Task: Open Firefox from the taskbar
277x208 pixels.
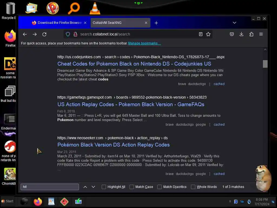Action: tap(38, 201)
